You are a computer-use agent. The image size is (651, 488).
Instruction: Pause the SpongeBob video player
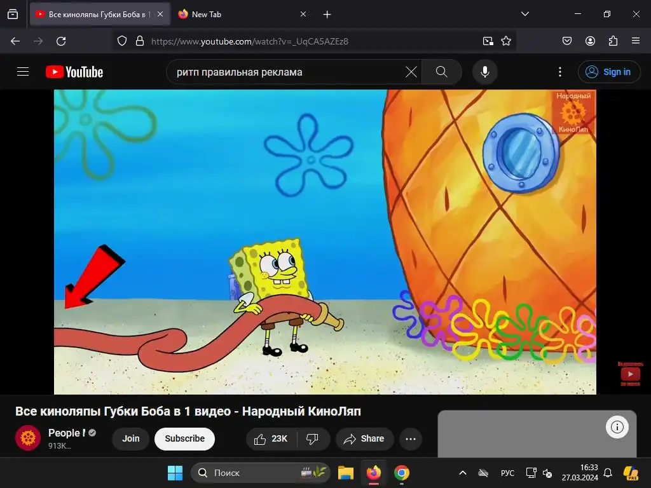[325, 242]
